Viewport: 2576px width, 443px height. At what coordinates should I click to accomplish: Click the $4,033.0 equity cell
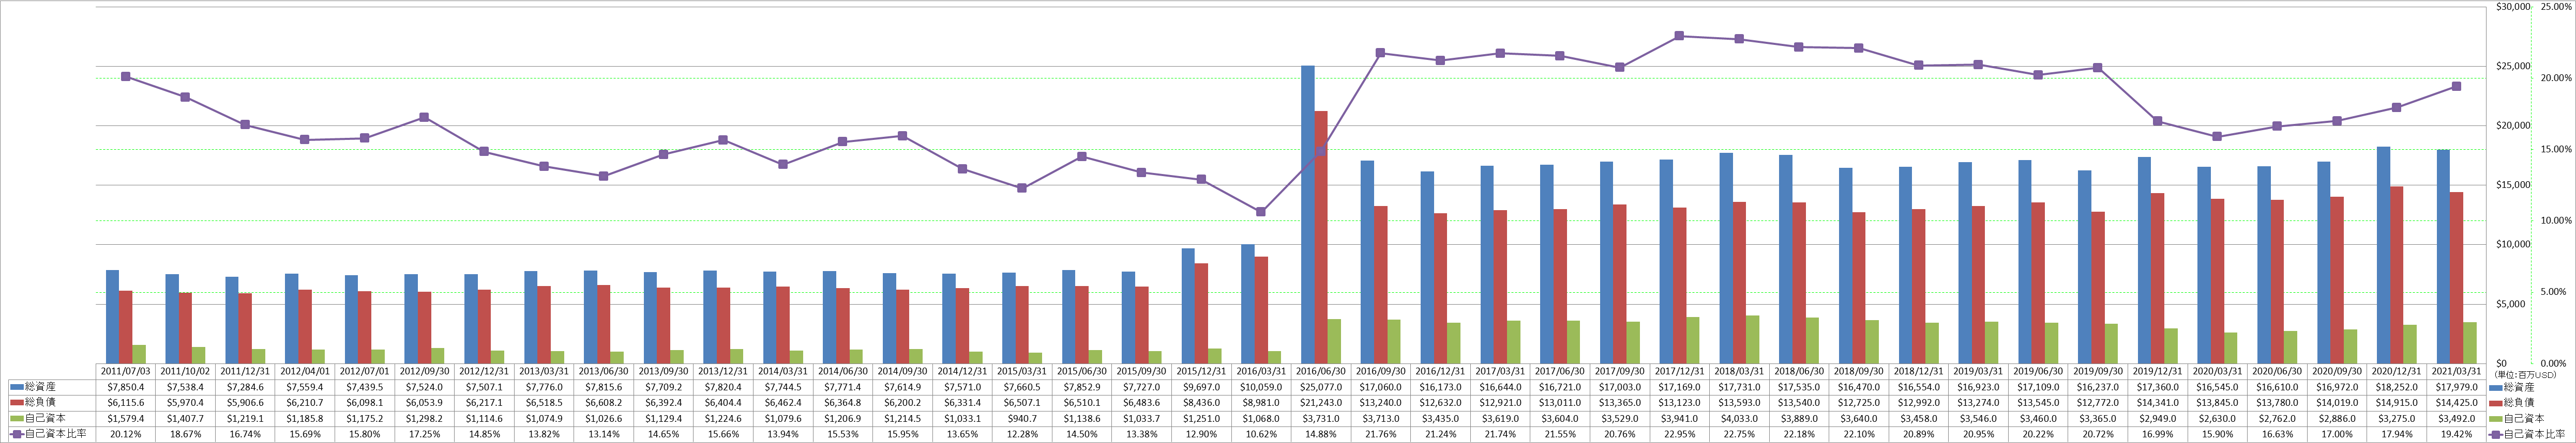[x=1740, y=418]
